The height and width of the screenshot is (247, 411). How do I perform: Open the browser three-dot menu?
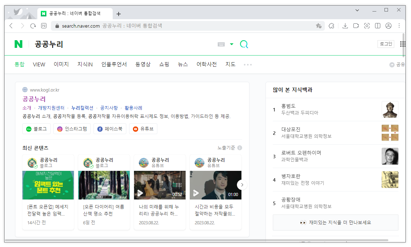pos(399,26)
